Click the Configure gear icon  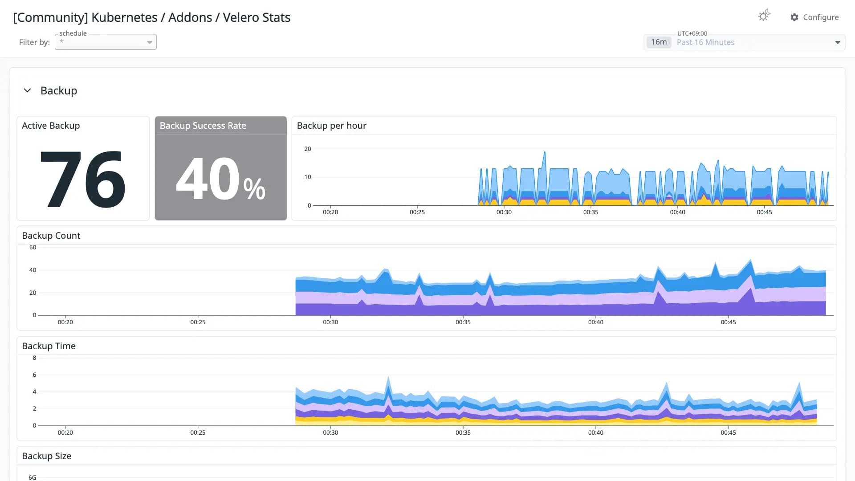coord(794,17)
